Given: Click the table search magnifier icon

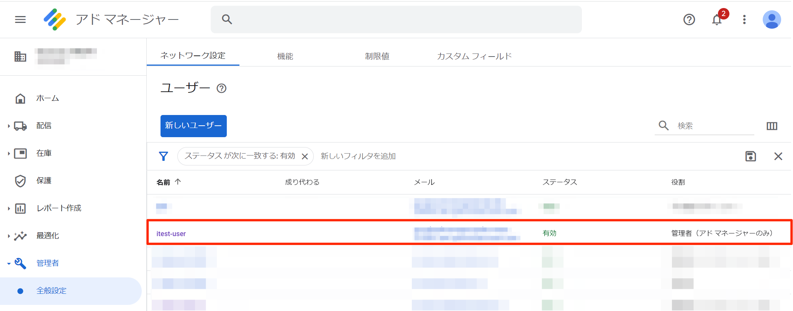Looking at the screenshot, I should 664,126.
